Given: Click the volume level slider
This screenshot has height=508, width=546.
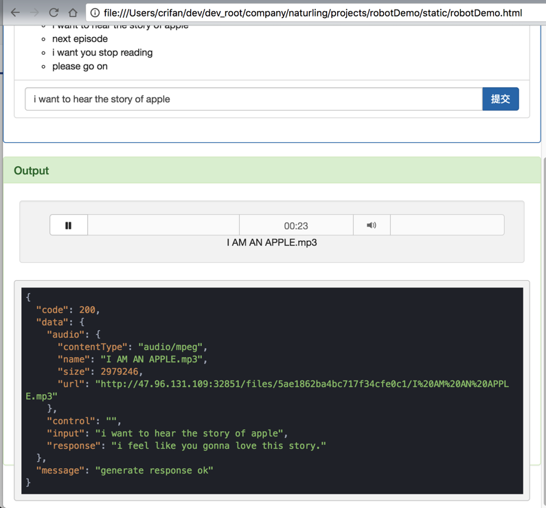Looking at the screenshot, I should click(447, 225).
